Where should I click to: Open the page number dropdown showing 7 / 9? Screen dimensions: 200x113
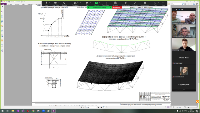click(91, 107)
